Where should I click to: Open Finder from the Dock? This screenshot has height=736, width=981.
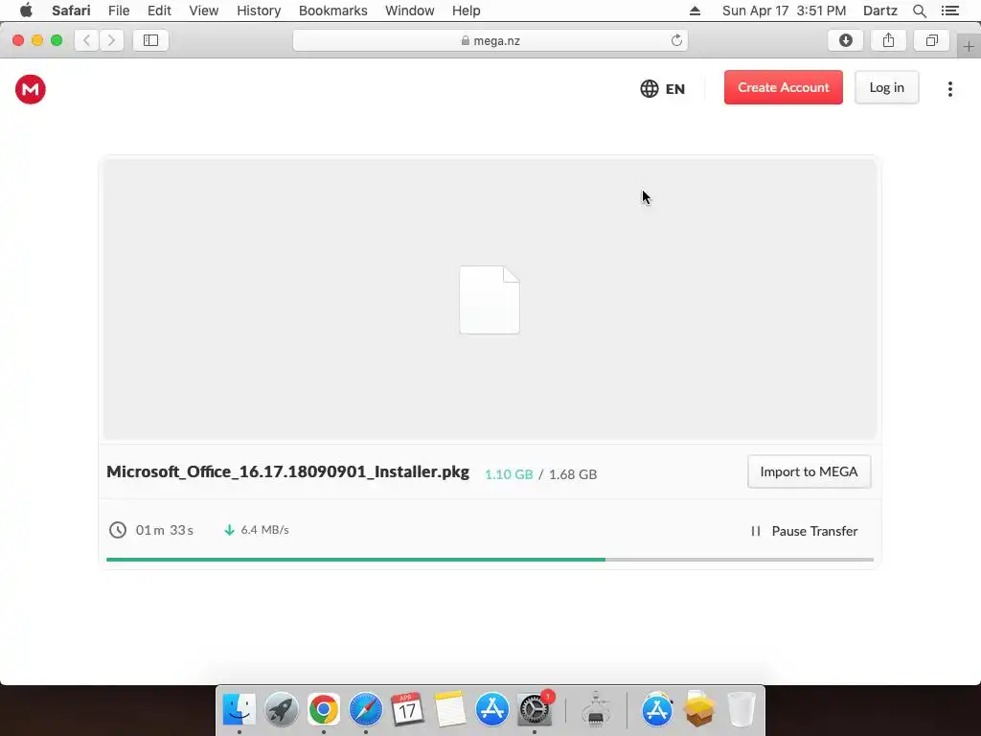pyautogui.click(x=239, y=710)
